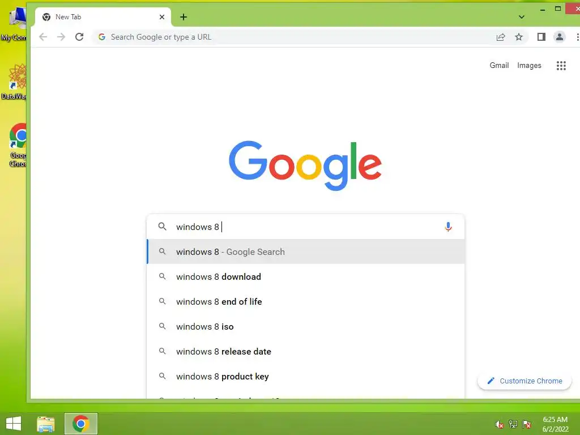Open the Action Center flag icon
580x435 pixels.
click(x=527, y=424)
